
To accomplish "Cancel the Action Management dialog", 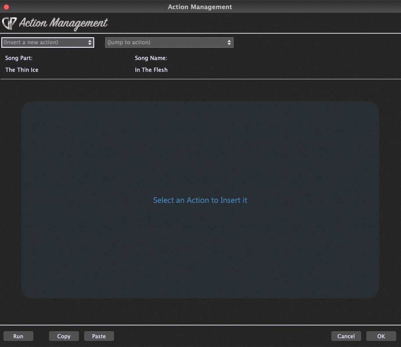I will (x=346, y=336).
